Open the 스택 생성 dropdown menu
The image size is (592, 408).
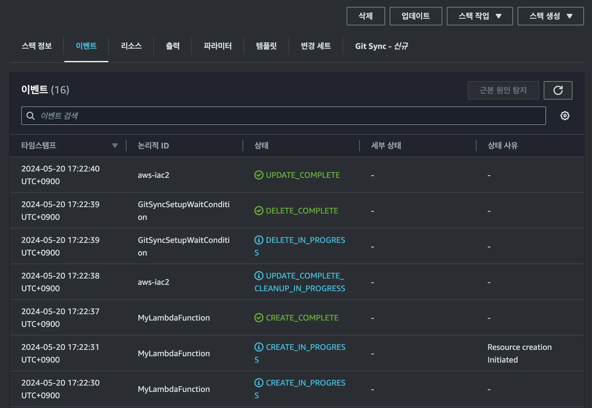550,16
